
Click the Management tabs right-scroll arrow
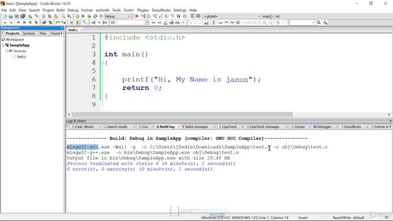point(61,33)
